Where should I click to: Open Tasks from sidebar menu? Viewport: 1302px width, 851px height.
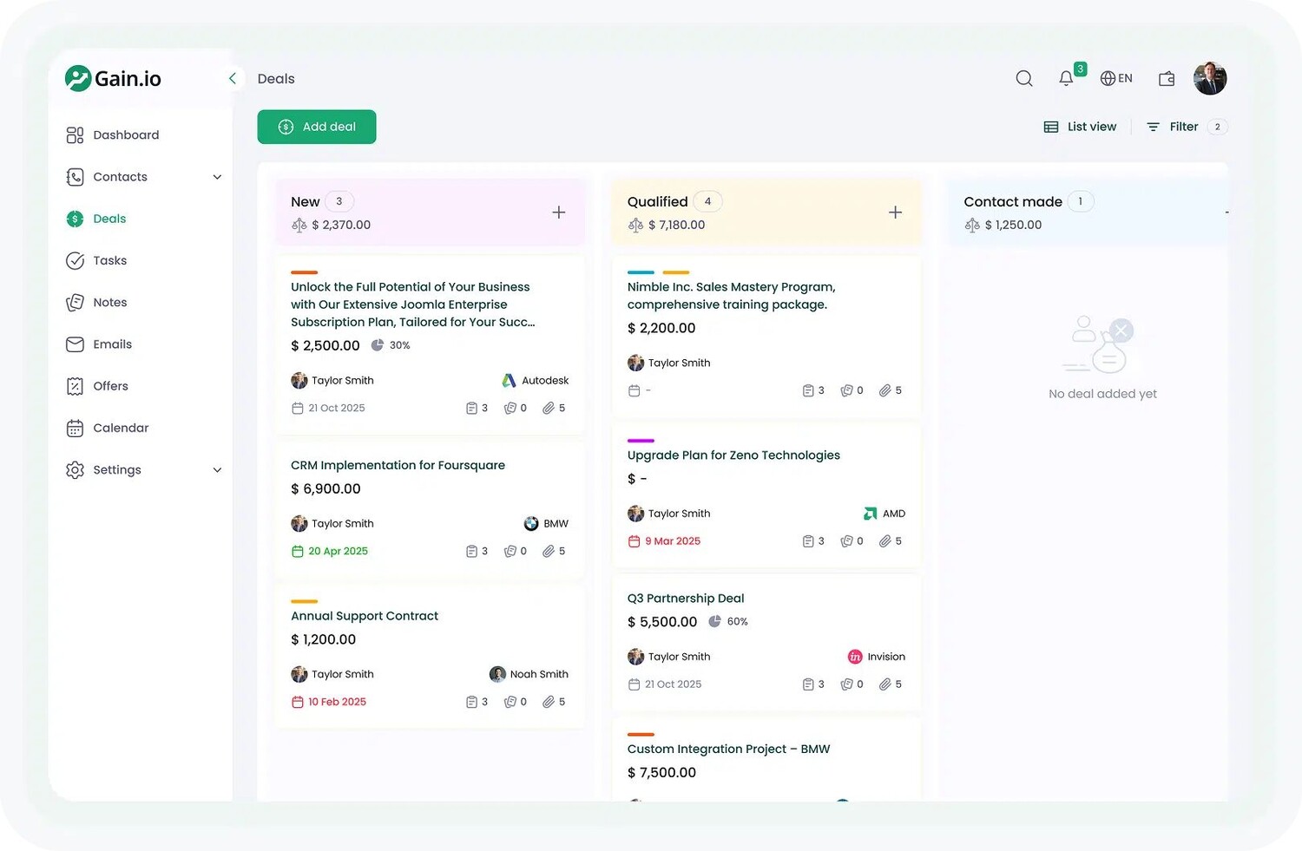pyautogui.click(x=109, y=260)
